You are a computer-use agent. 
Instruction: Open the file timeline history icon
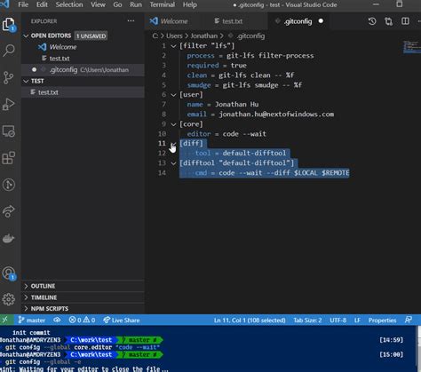pyautogui.click(x=372, y=21)
